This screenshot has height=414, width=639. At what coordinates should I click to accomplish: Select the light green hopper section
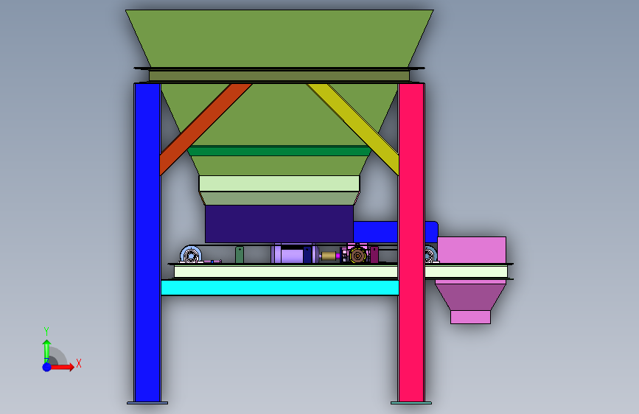tap(279, 183)
